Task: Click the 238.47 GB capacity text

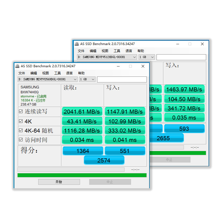Action: coord(28,104)
